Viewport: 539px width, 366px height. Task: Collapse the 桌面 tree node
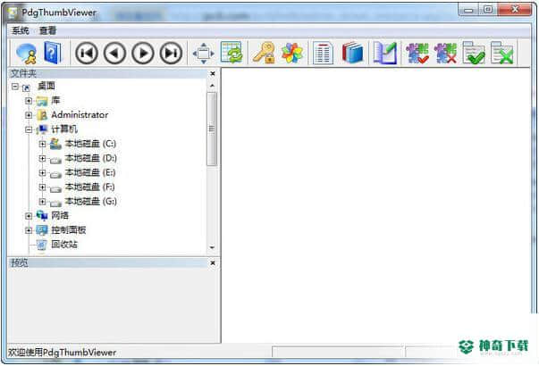click(15, 87)
